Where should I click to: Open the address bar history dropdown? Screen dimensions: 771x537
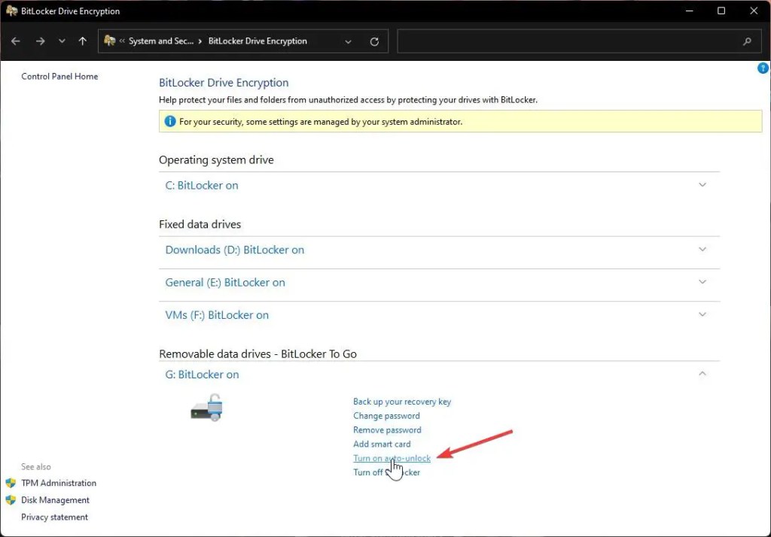348,42
